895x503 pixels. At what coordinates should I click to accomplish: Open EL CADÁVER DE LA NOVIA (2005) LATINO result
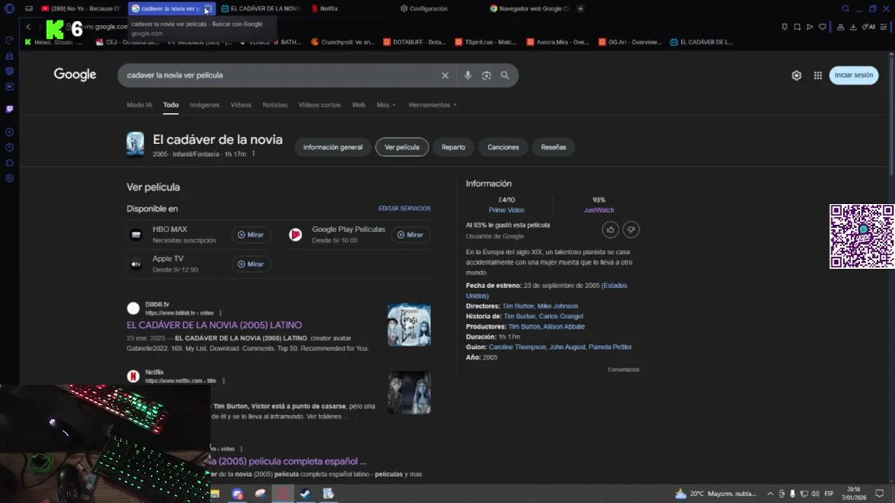tap(214, 326)
